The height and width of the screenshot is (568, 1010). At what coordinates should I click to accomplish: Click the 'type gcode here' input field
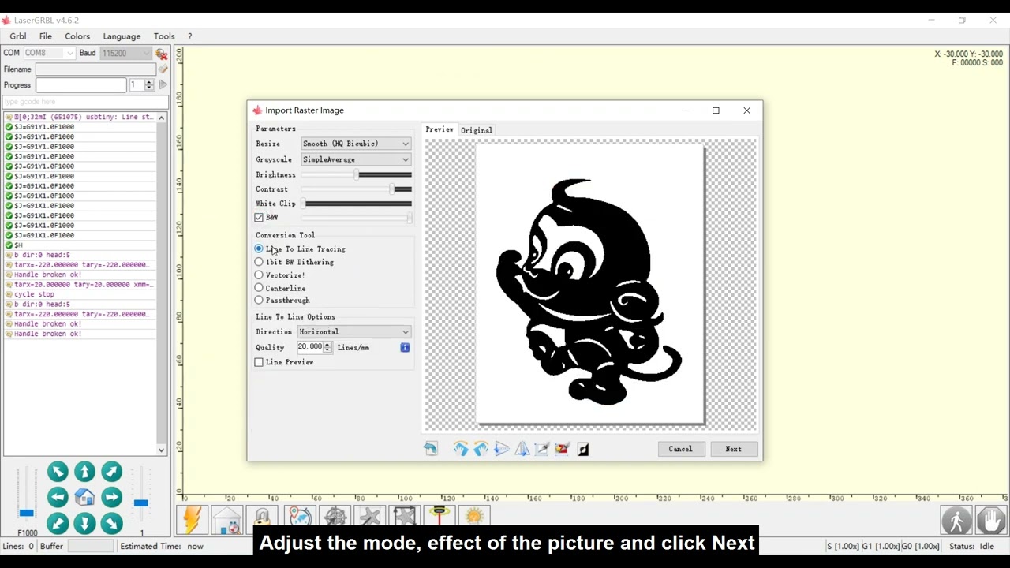tap(85, 102)
